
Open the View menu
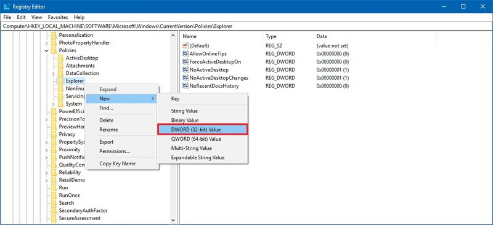(37, 17)
